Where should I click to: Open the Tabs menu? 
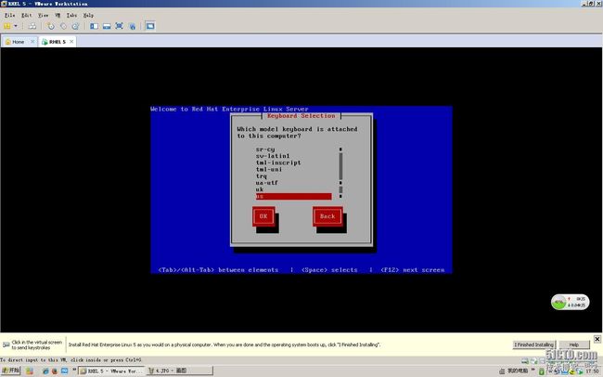71,16
